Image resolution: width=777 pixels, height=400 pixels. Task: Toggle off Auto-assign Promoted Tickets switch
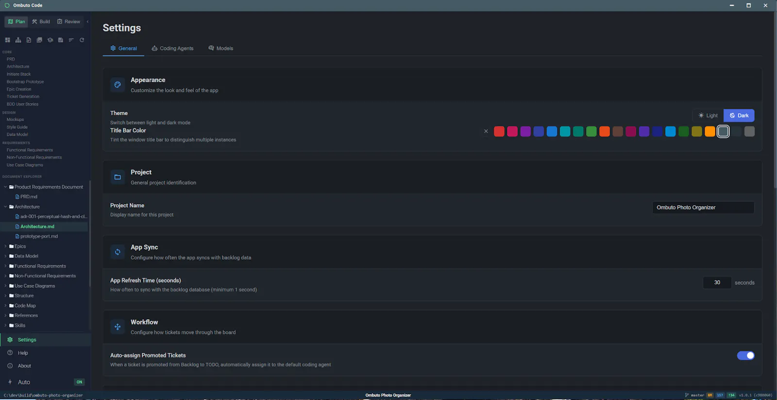point(745,356)
